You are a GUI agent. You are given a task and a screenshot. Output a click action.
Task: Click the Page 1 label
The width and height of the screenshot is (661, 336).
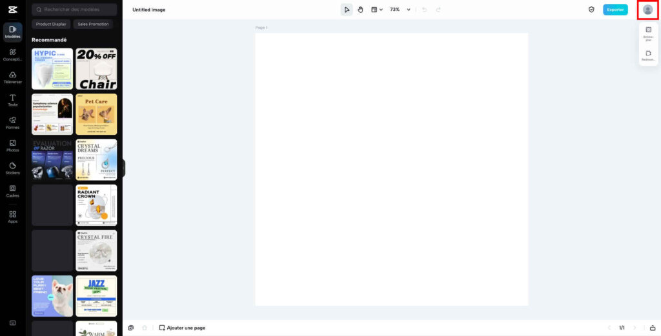pyautogui.click(x=261, y=28)
